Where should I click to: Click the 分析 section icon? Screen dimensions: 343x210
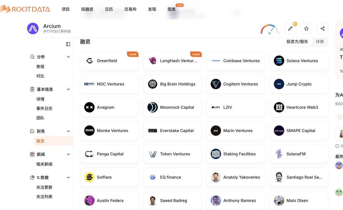click(x=32, y=57)
